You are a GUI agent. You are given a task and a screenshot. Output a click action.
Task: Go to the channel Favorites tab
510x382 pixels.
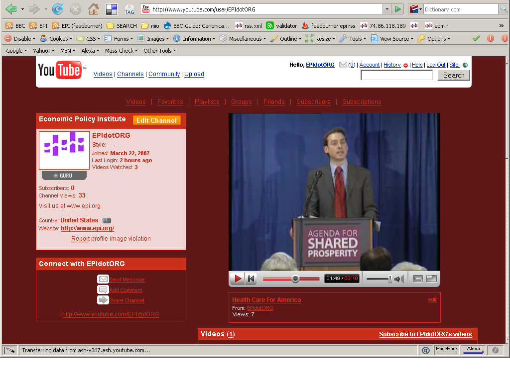pyautogui.click(x=170, y=101)
